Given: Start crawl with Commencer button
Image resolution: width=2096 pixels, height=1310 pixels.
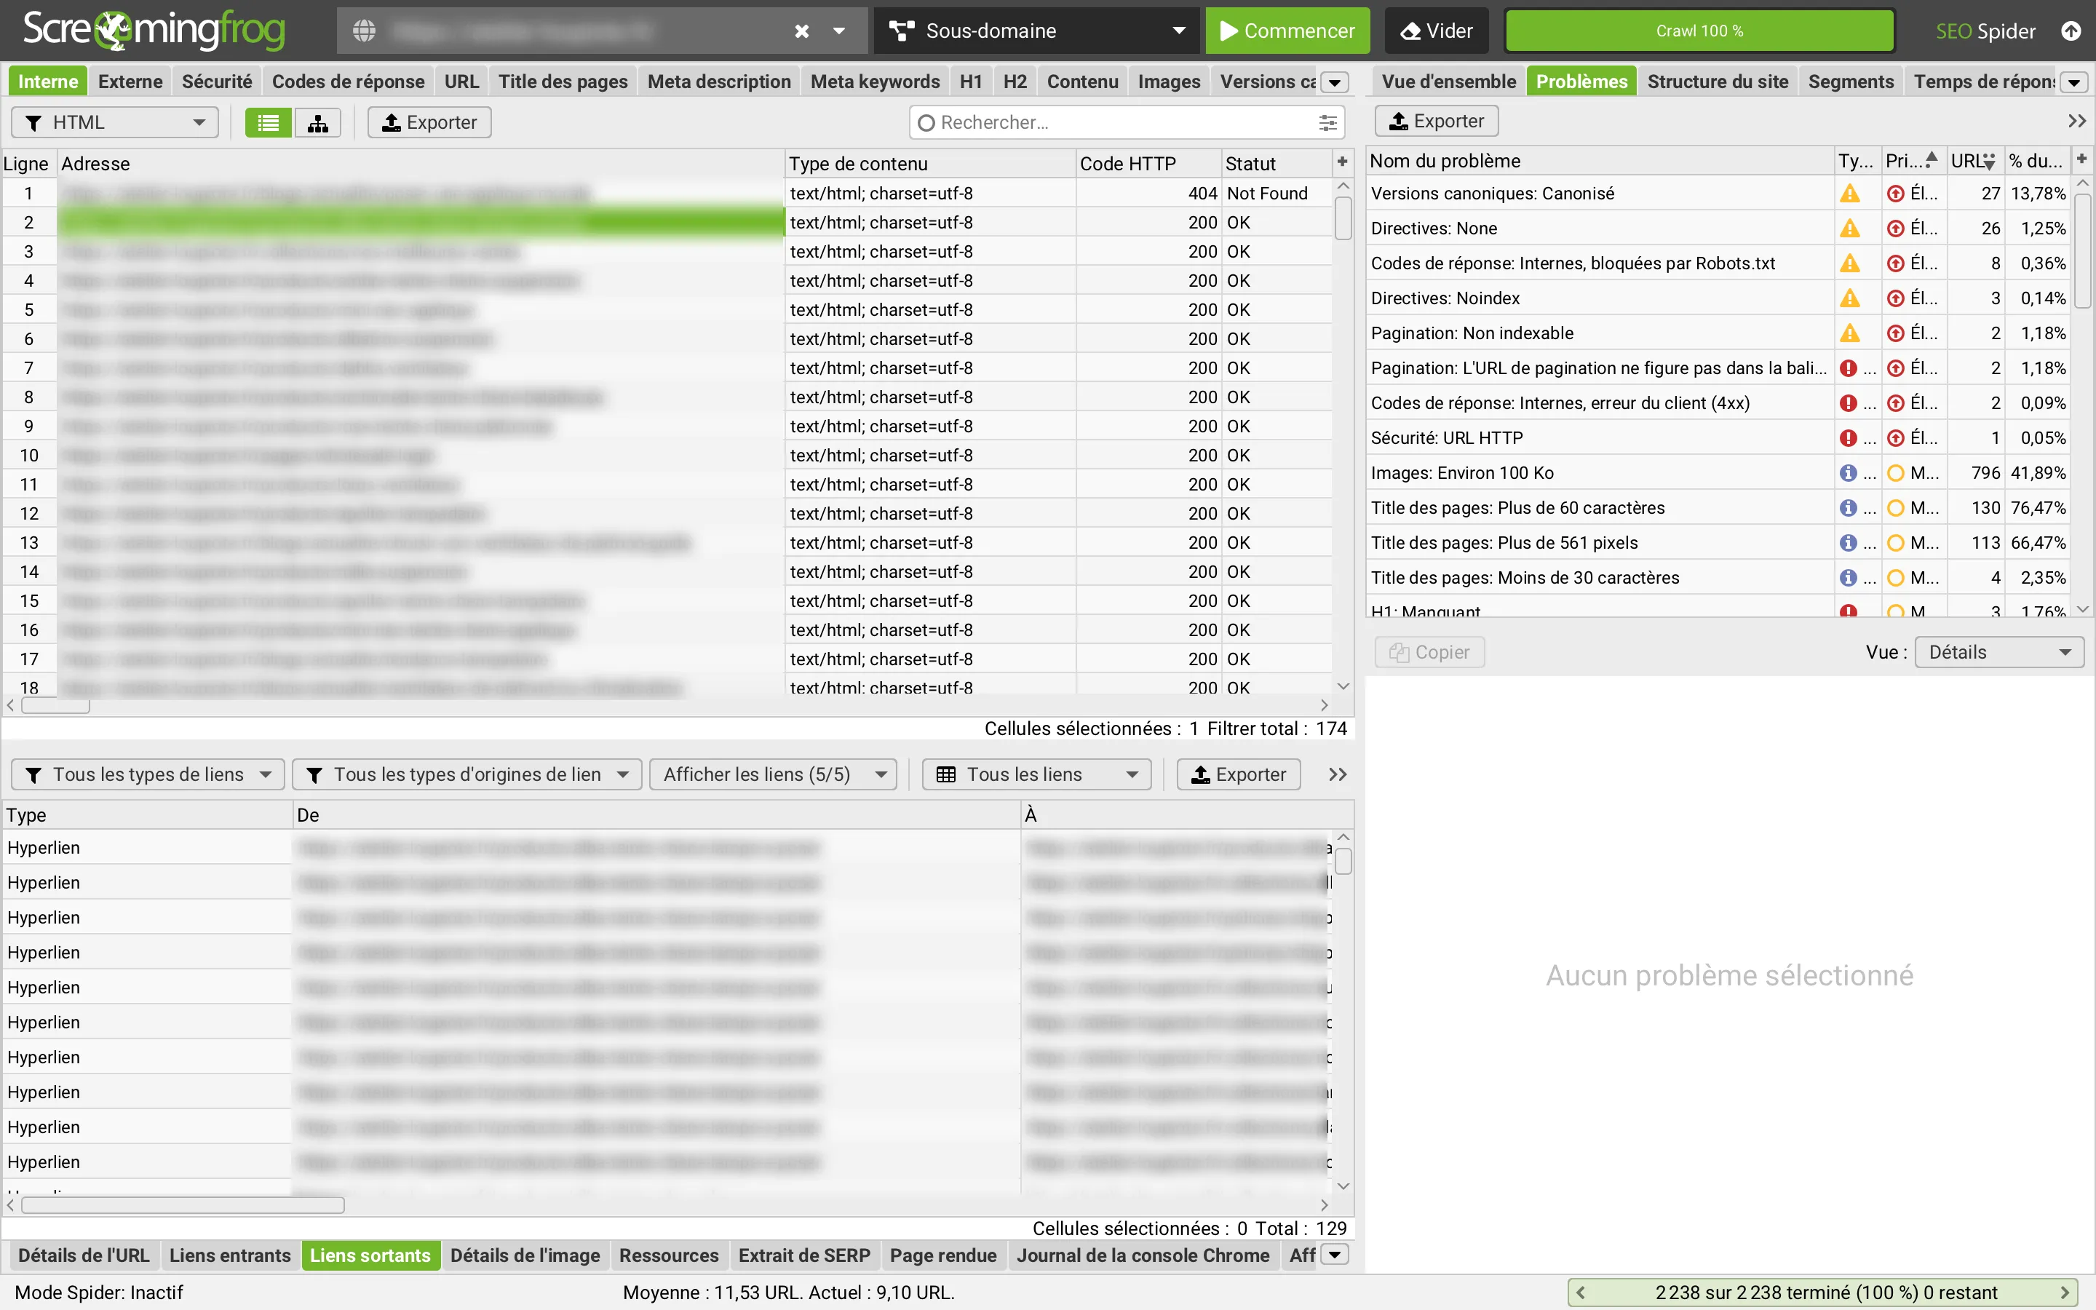Looking at the screenshot, I should click(x=1287, y=31).
